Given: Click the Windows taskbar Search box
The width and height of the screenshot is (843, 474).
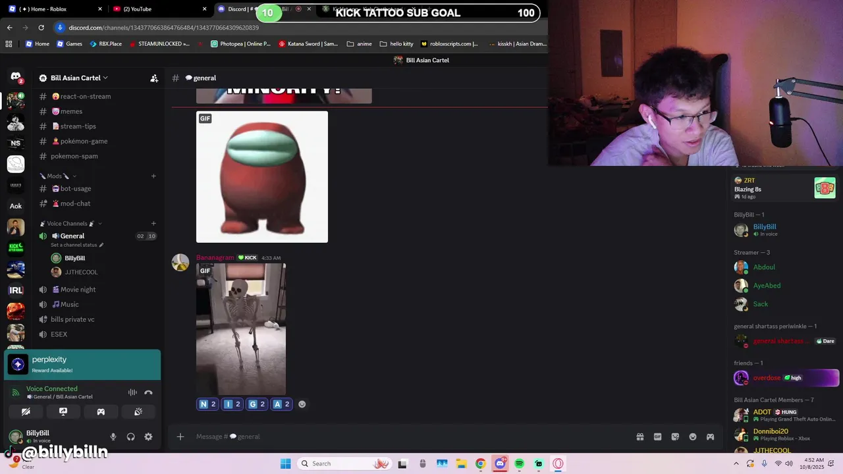Looking at the screenshot, I should coord(346,463).
